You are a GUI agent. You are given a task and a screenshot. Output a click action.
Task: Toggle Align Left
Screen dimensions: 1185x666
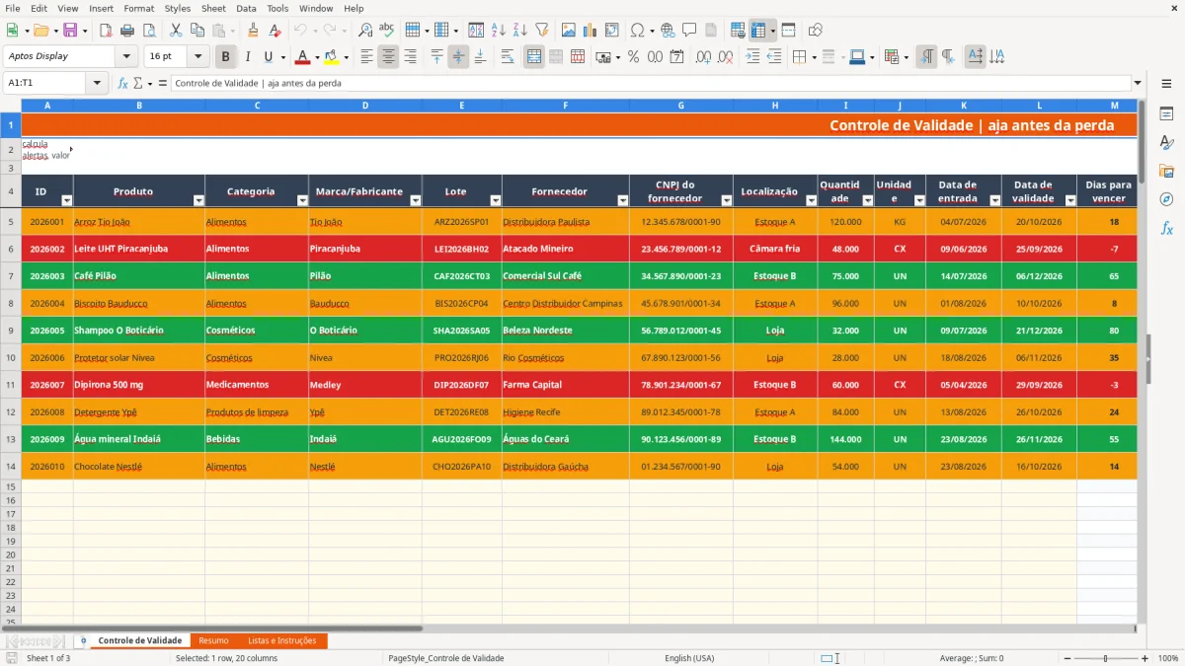366,57
